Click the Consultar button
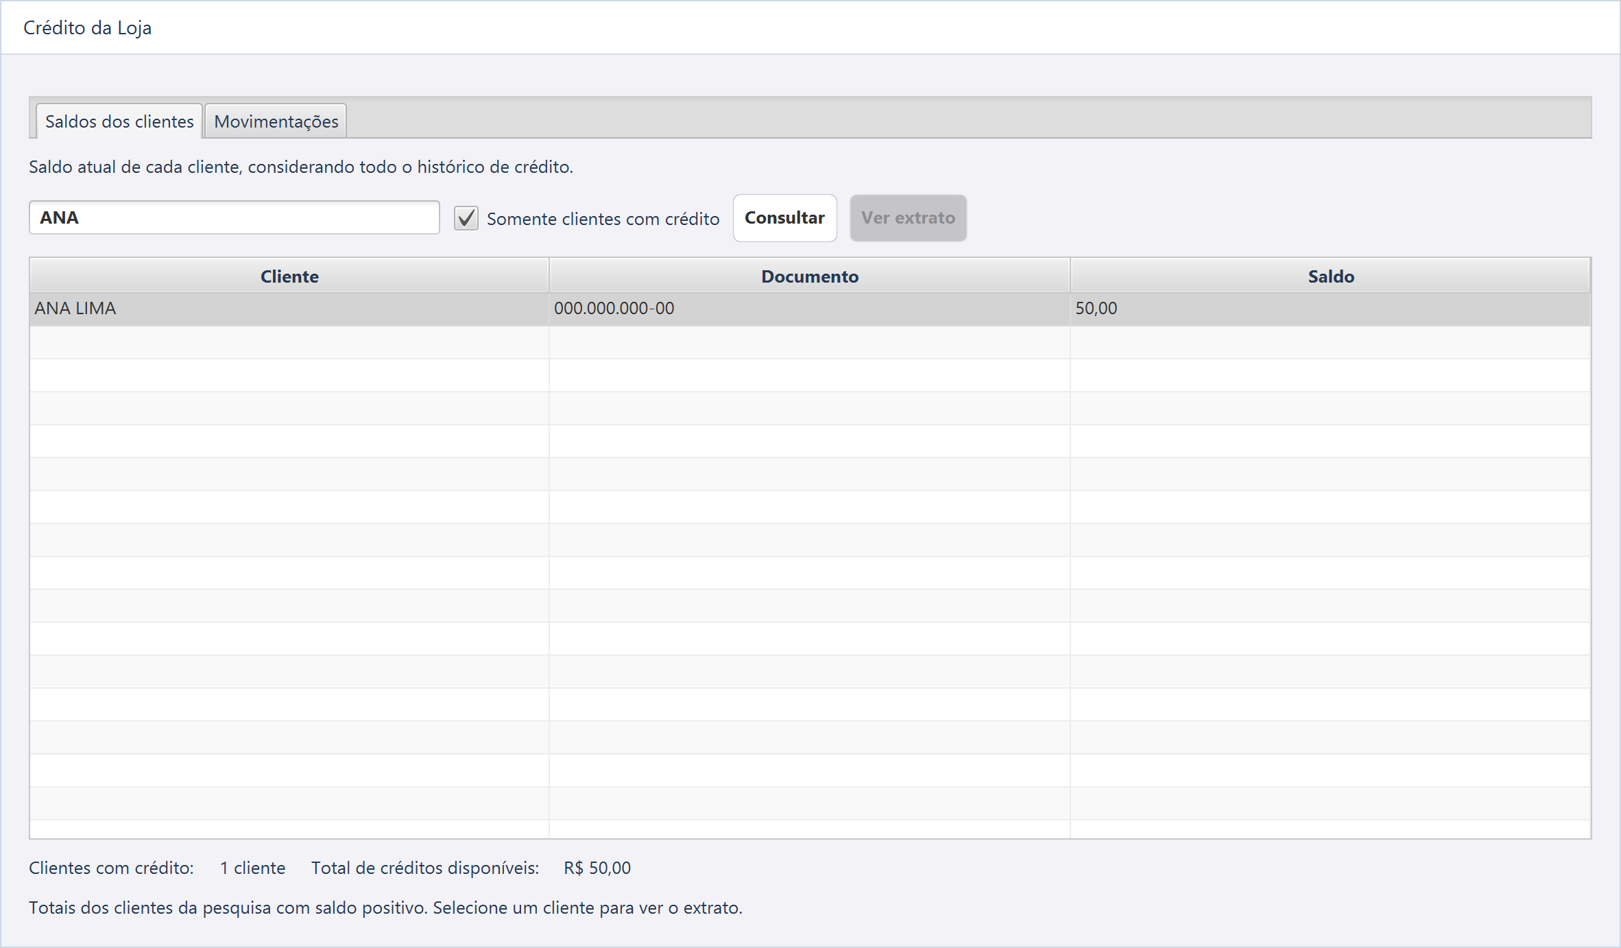 [x=784, y=218]
